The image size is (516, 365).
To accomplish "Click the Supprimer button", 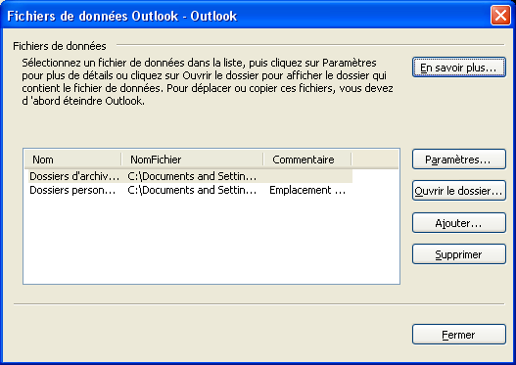I will (459, 254).
